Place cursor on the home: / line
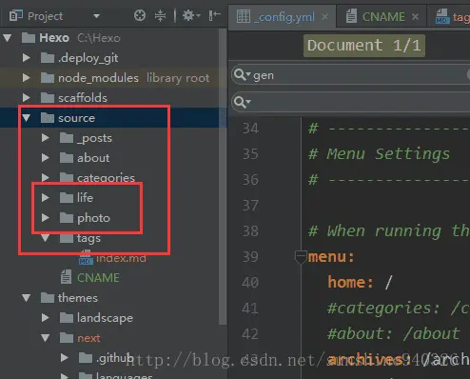 click(x=360, y=283)
